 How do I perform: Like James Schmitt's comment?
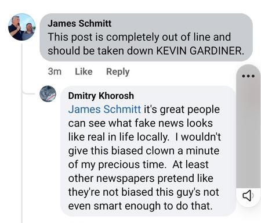tap(84, 71)
